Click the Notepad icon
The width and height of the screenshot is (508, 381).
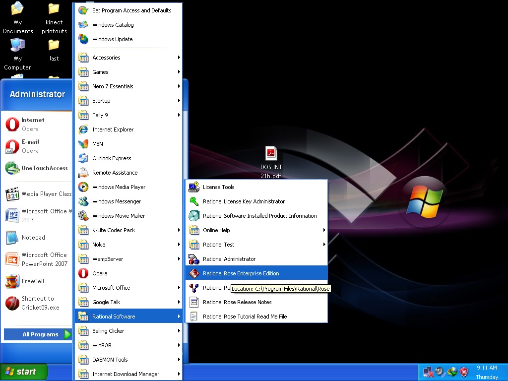pos(12,238)
